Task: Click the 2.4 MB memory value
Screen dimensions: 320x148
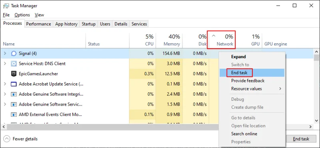Action: point(173,94)
